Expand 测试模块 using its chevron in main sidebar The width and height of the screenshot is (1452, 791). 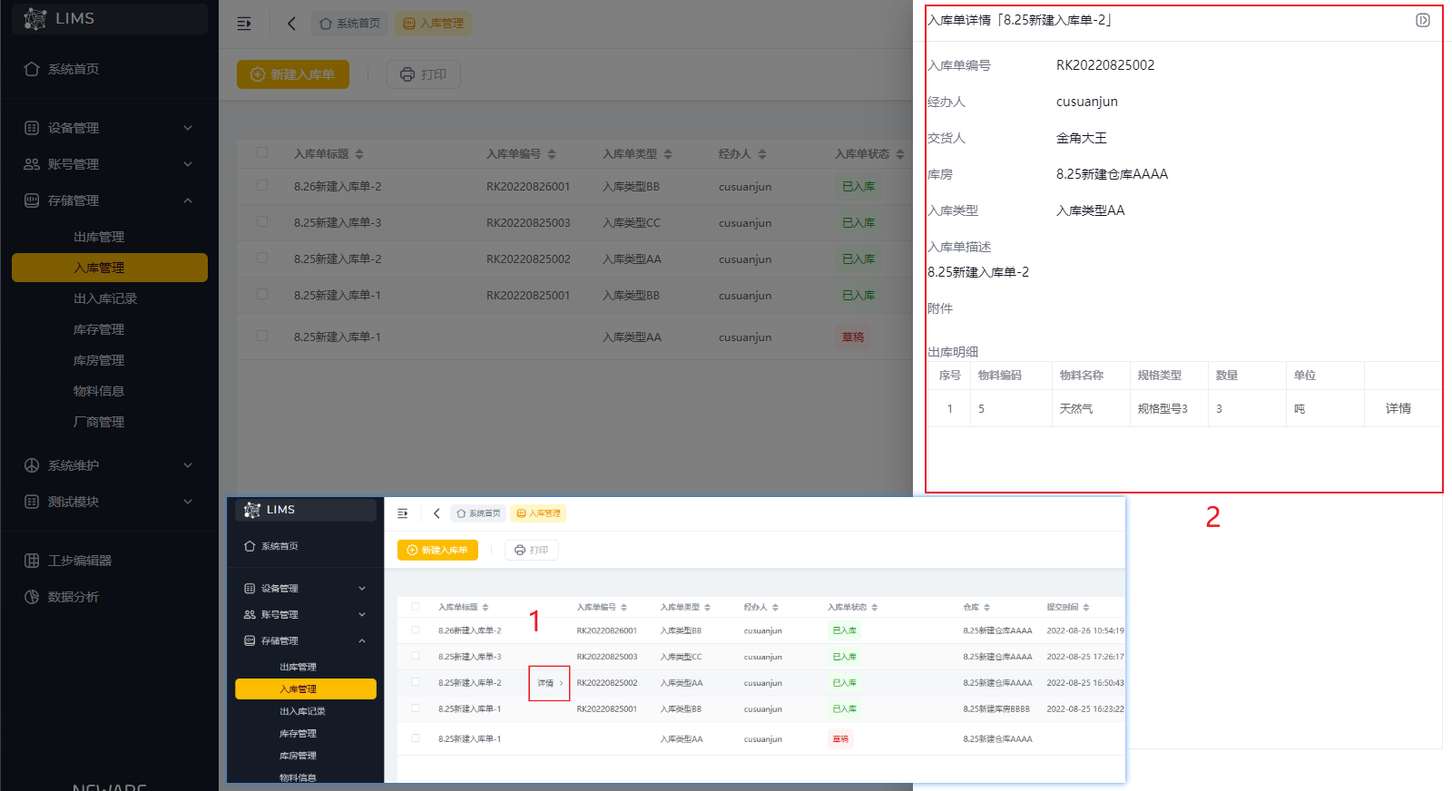[x=188, y=502]
